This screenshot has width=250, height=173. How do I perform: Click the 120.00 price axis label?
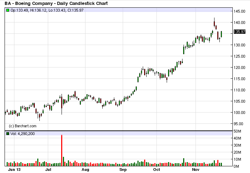pos(239,68)
